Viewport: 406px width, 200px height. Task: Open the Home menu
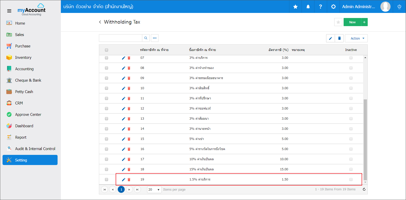[30, 23]
